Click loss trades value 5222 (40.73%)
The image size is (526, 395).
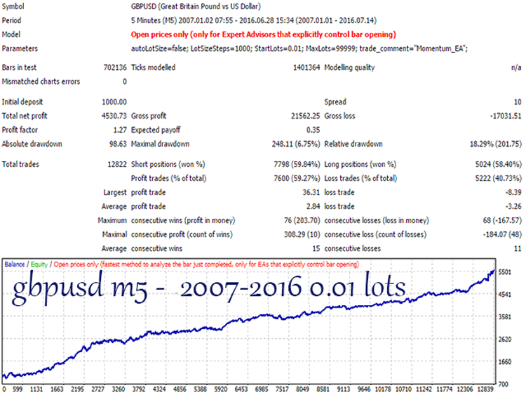(x=498, y=178)
